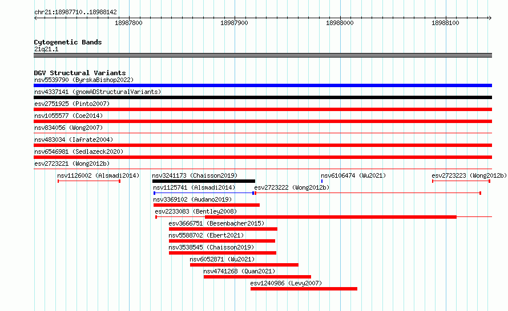Select the nsv1126002 (Alsmadi2014) variant label
508x311 pixels.
[98, 175]
